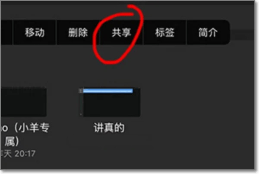Tap 共享 circled in red
Viewport: 259px width, 174px height.
[x=121, y=32]
